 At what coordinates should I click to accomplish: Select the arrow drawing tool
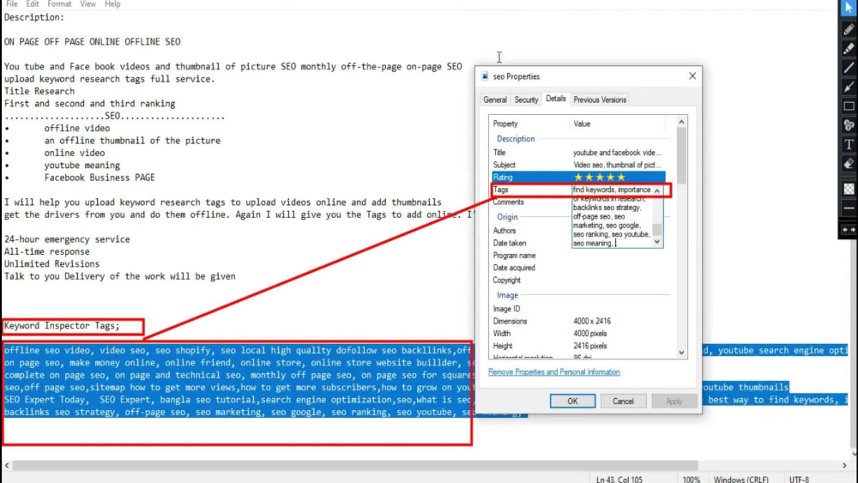click(x=849, y=87)
